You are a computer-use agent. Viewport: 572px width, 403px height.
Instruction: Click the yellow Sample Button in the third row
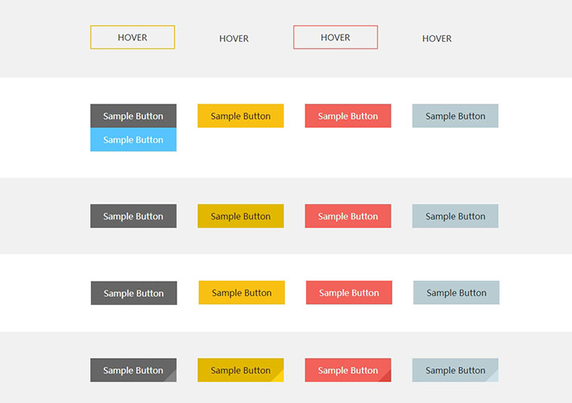(241, 293)
